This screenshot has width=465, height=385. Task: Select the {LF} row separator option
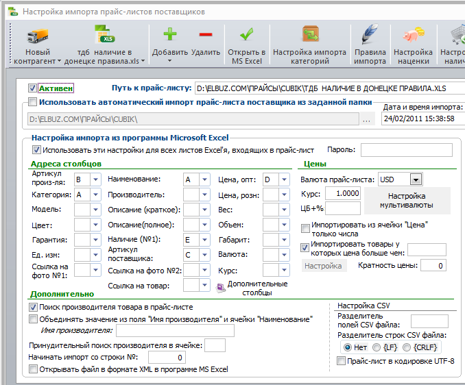click(x=377, y=347)
